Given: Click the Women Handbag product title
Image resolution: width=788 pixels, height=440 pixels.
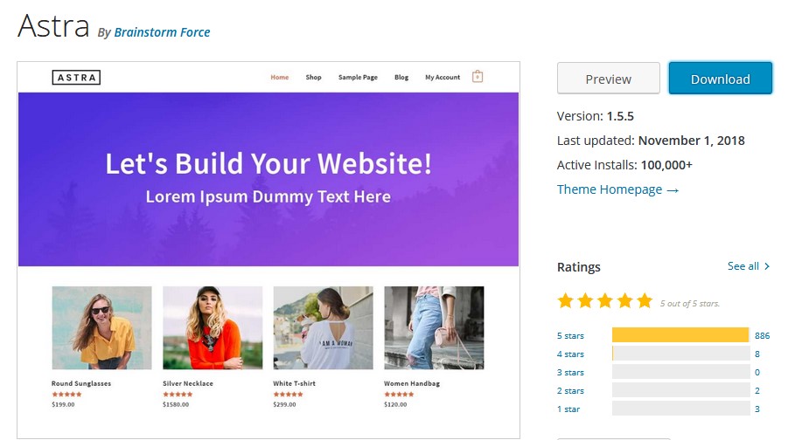Looking at the screenshot, I should 412,383.
